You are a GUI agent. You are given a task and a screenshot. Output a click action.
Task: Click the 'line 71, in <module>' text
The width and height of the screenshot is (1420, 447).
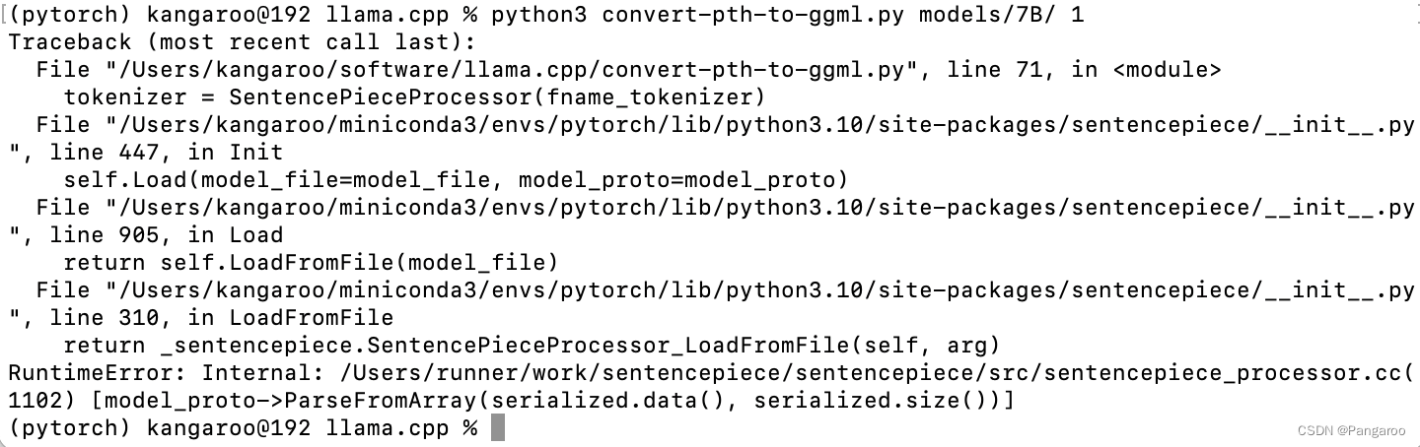1086,70
